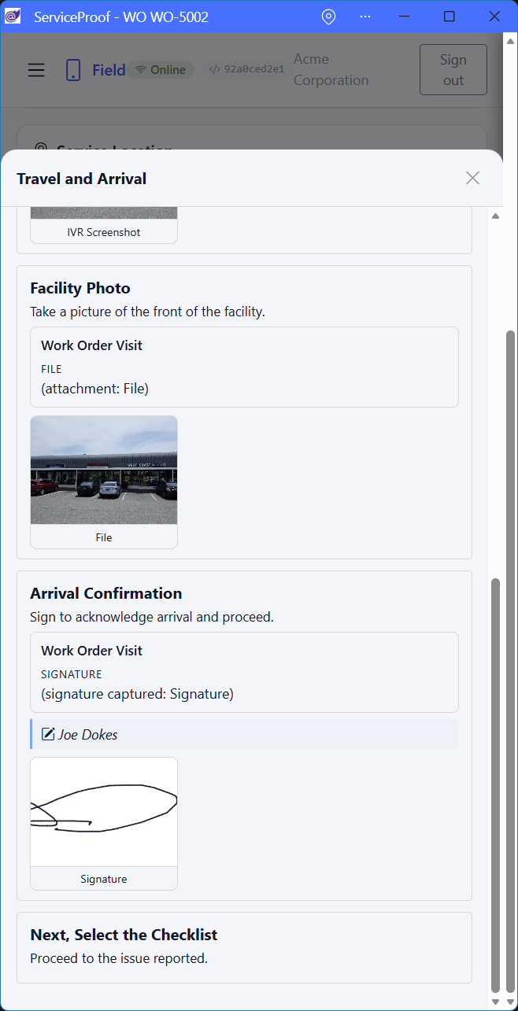Open the facility photo thumbnail
518x1011 pixels.
click(x=104, y=470)
